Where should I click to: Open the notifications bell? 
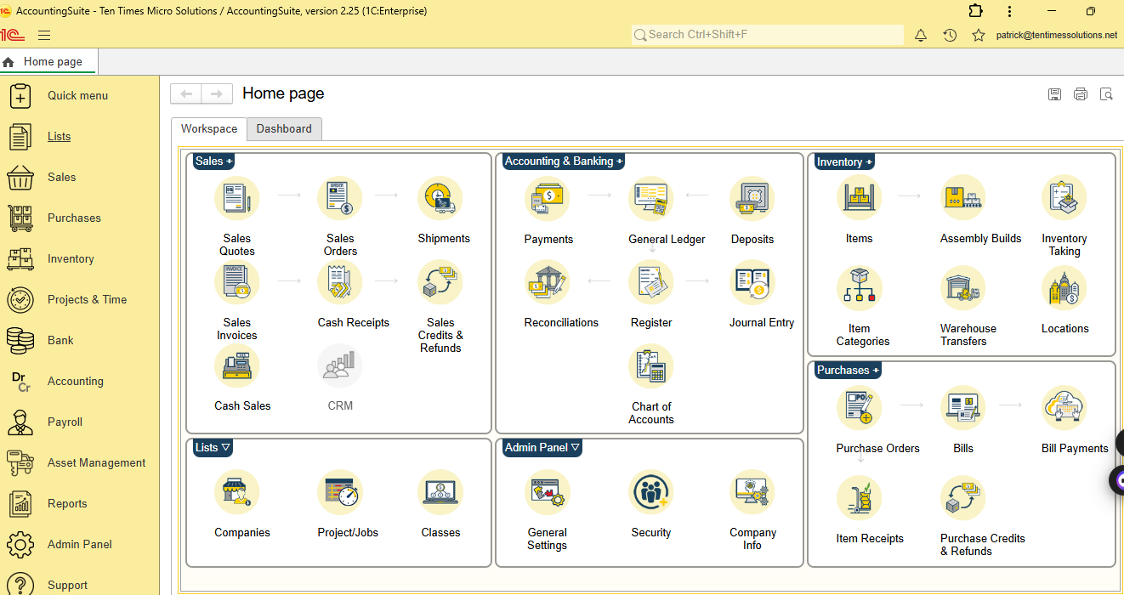pos(920,35)
